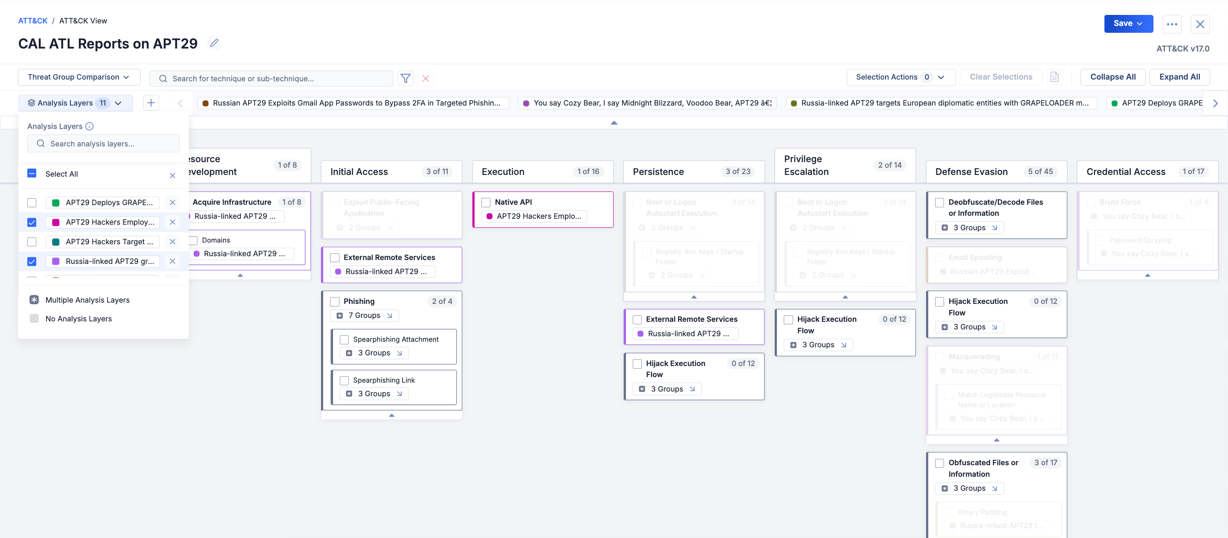The image size is (1228, 538).
Task: Uncheck the Russia-linked APT29 gr layer
Action: 32,261
